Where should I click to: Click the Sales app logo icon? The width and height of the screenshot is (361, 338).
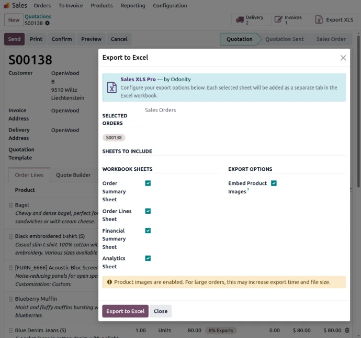click(7, 5)
